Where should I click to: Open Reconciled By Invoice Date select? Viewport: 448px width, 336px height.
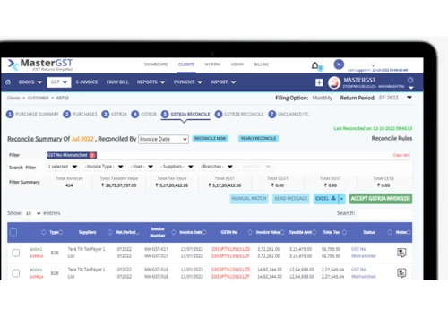click(163, 139)
